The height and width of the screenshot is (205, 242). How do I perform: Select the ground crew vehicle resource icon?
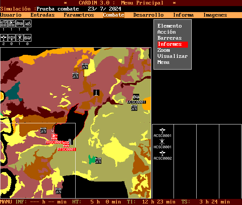4,23
